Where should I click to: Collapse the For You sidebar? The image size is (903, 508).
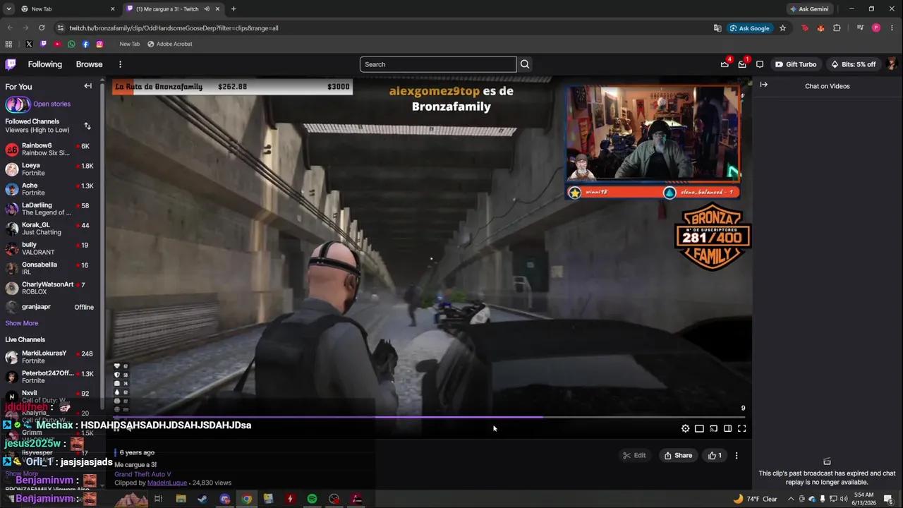(87, 86)
